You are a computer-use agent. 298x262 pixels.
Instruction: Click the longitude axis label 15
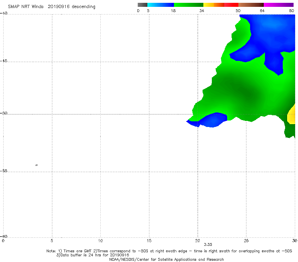(149, 241)
